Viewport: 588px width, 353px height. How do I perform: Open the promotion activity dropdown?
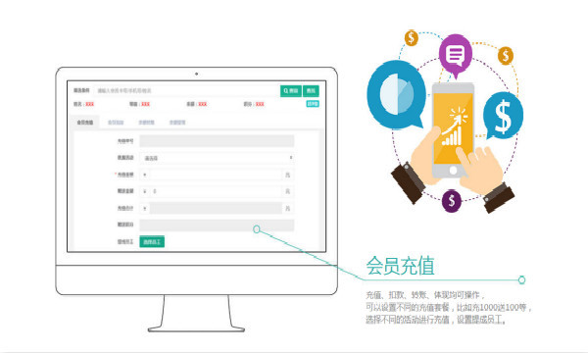point(217,158)
